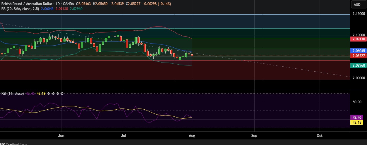Image resolution: width=367 pixels, height=145 pixels.
Task: Click the 60.00 level on the RSI scale
Action: [357, 102]
